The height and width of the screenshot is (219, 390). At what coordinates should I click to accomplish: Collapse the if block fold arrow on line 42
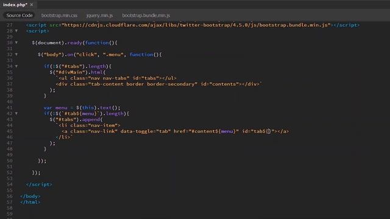tap(16, 113)
